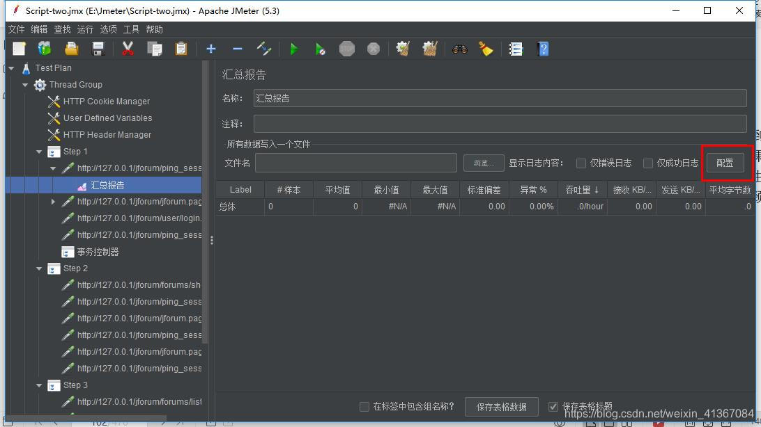Toggle the 仅错误日志 checkbox
Screen dimensions: 761x427
581,163
